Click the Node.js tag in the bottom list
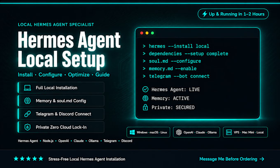Image resolution: width=280 pixels, height=168 pixels. pyautogui.click(x=48, y=141)
